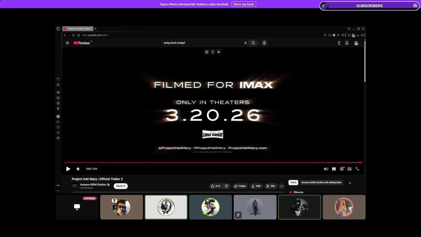Screen dimensions: 421x237
Task: Open browser downloads icon
Action: pos(358,35)
